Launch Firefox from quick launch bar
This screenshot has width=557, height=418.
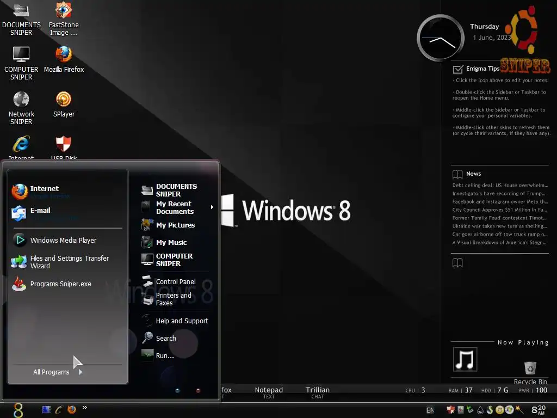click(x=72, y=409)
